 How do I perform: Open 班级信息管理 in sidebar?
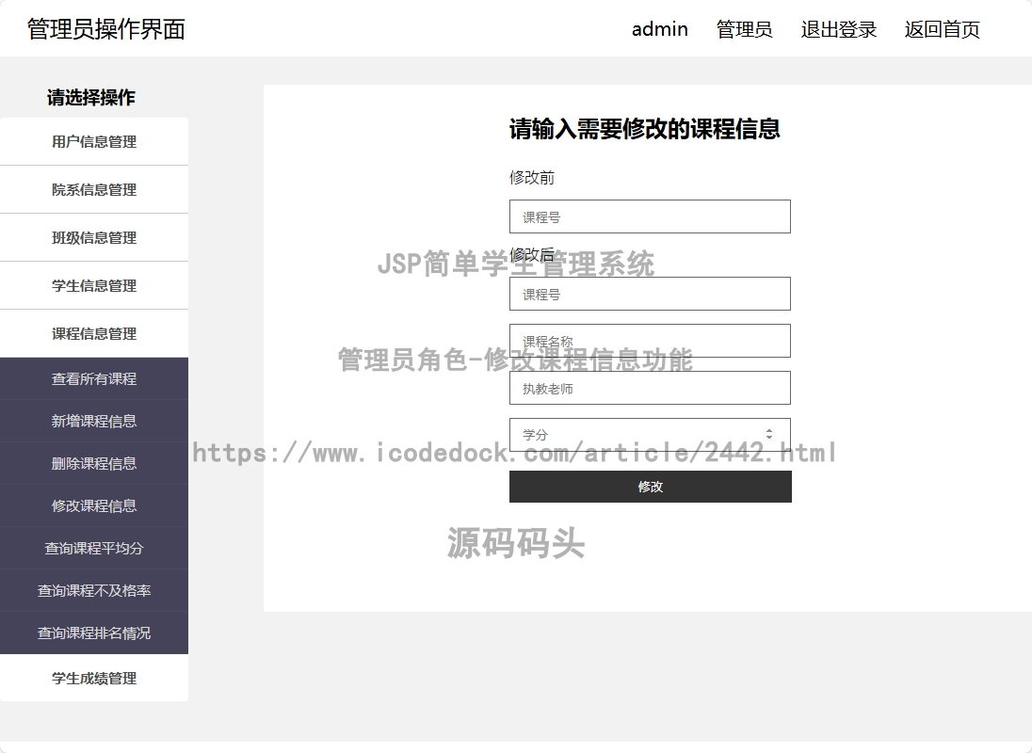pos(94,237)
